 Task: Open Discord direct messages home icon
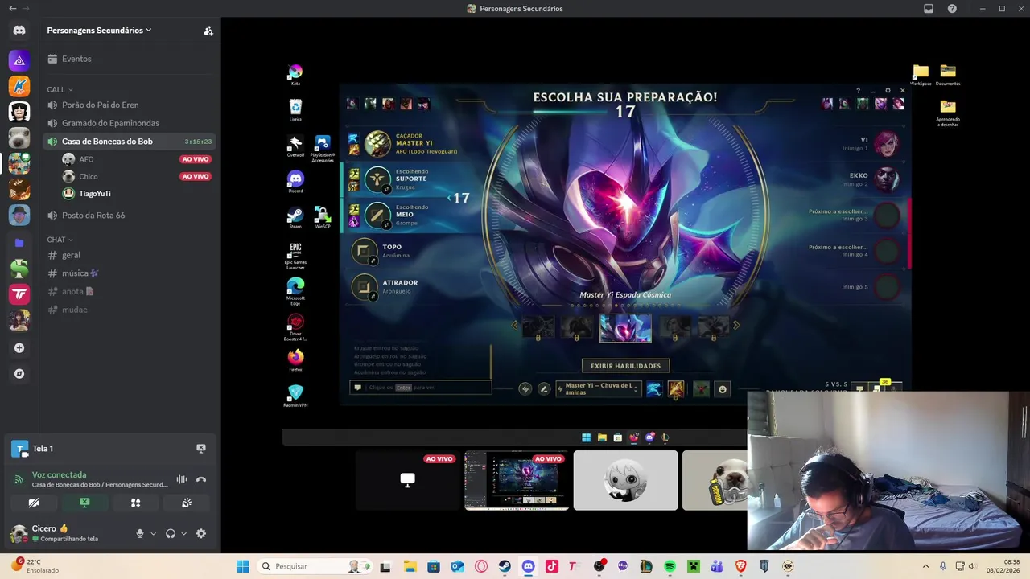[19, 31]
